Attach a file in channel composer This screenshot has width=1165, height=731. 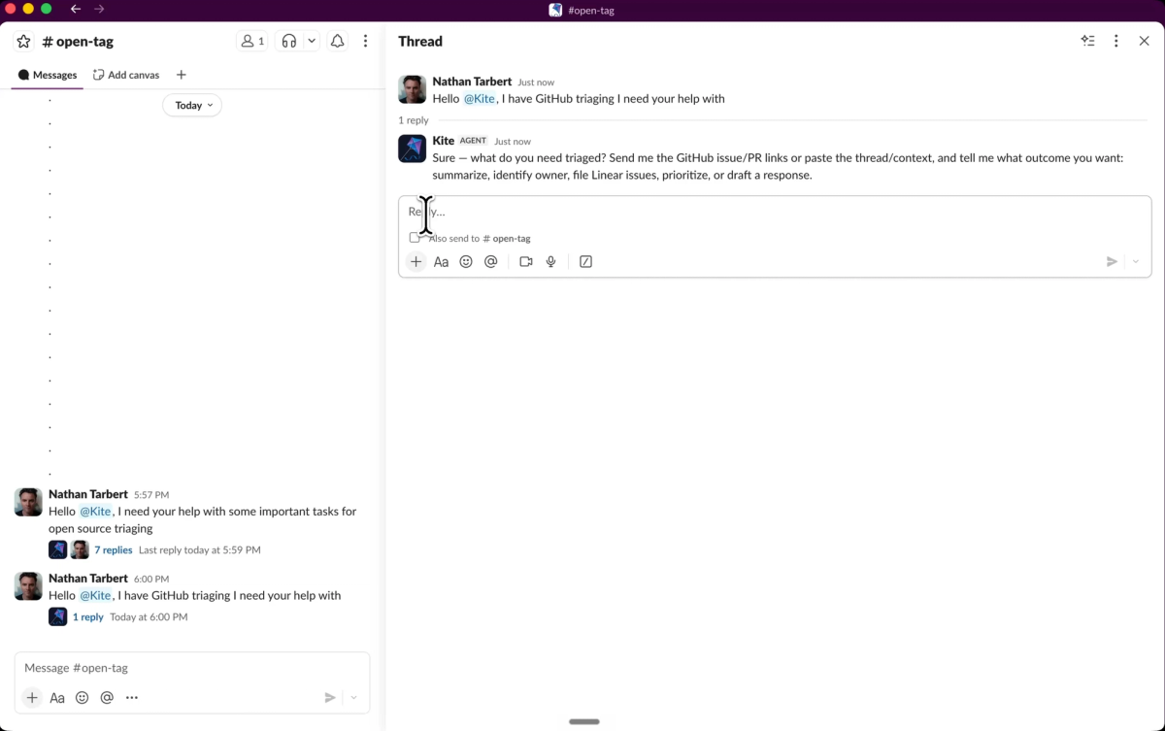(32, 697)
